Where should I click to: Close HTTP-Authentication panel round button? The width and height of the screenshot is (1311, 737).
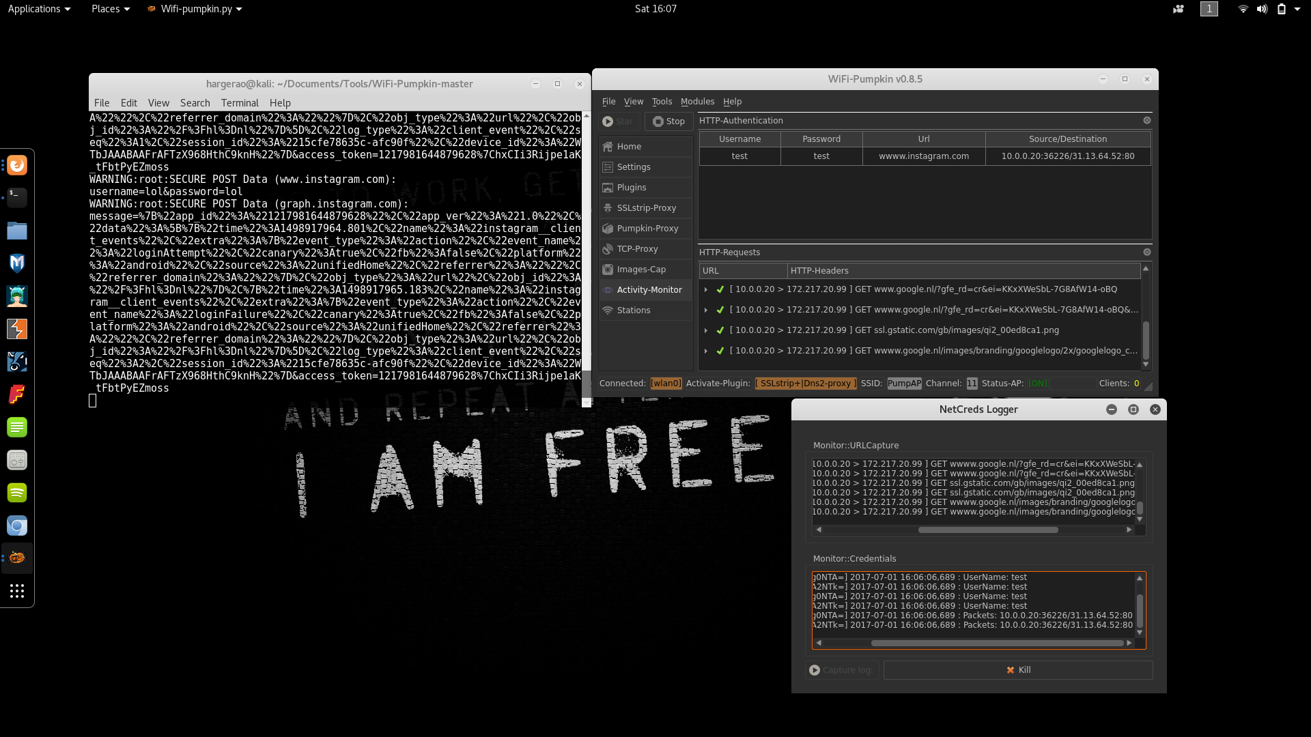(x=1147, y=120)
